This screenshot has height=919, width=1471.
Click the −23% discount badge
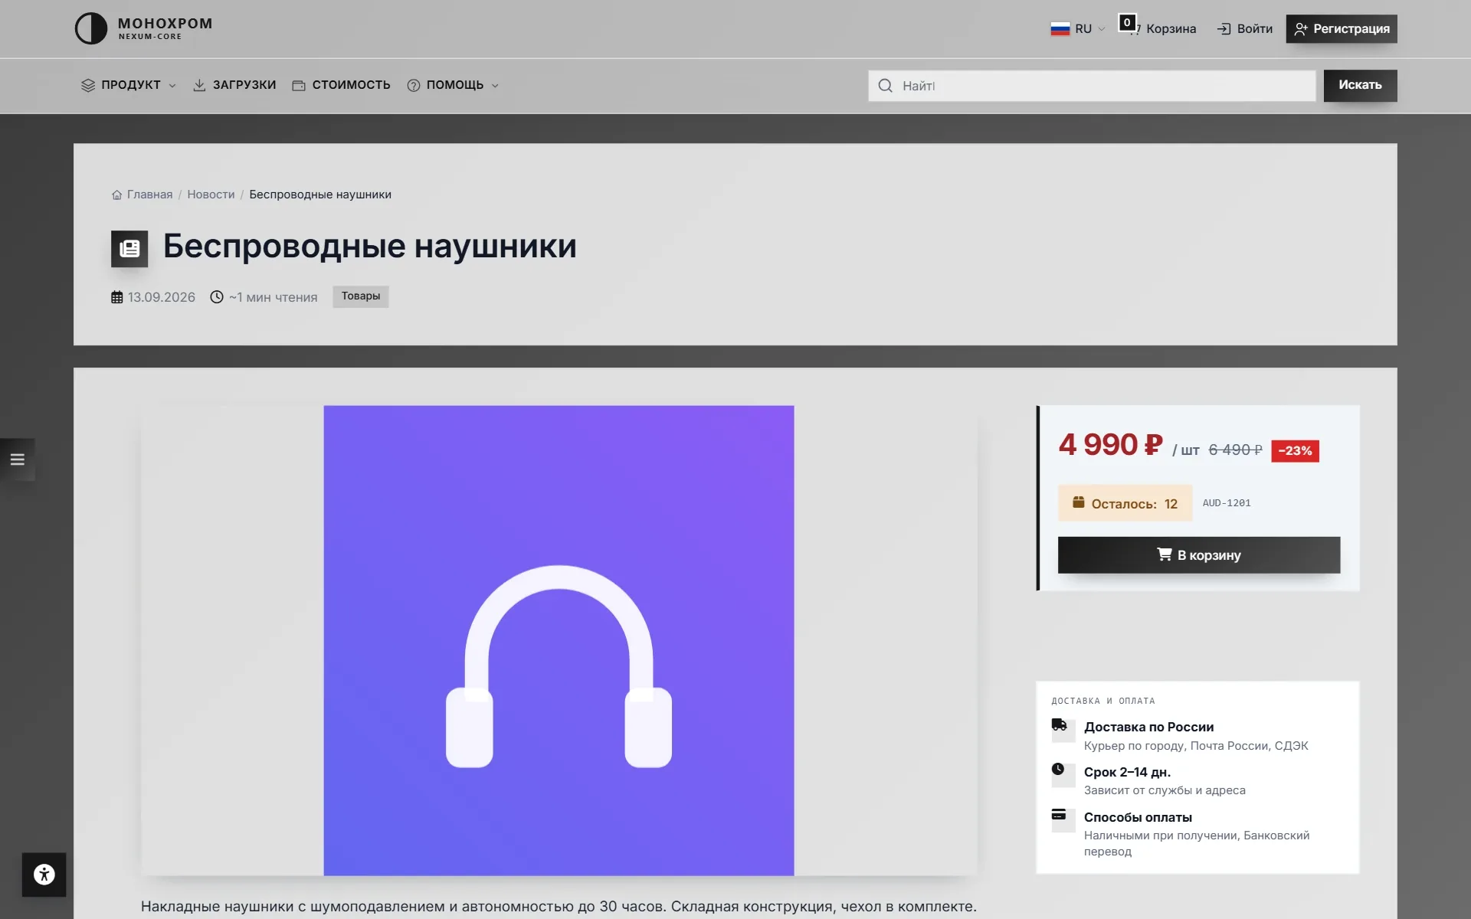tap(1295, 451)
